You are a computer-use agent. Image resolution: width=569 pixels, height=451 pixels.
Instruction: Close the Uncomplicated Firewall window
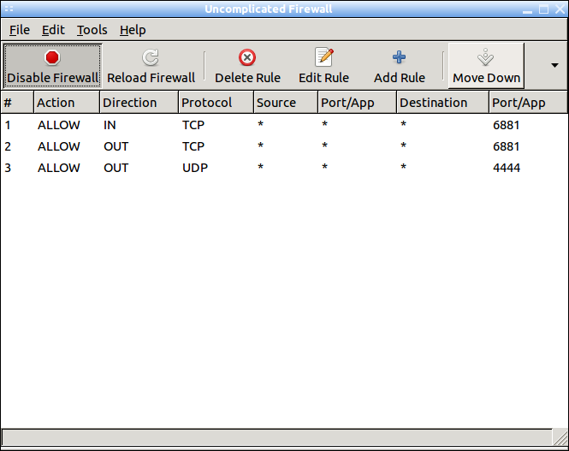[x=560, y=9]
